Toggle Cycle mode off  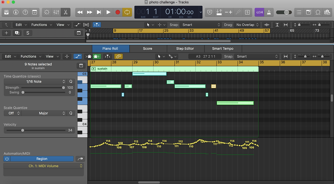point(127,12)
